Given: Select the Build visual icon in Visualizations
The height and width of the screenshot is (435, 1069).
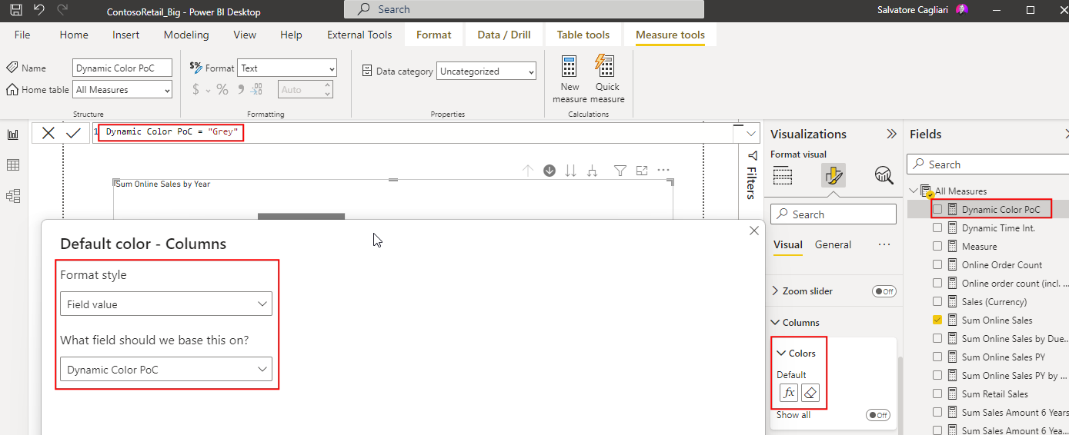Looking at the screenshot, I should click(x=783, y=175).
